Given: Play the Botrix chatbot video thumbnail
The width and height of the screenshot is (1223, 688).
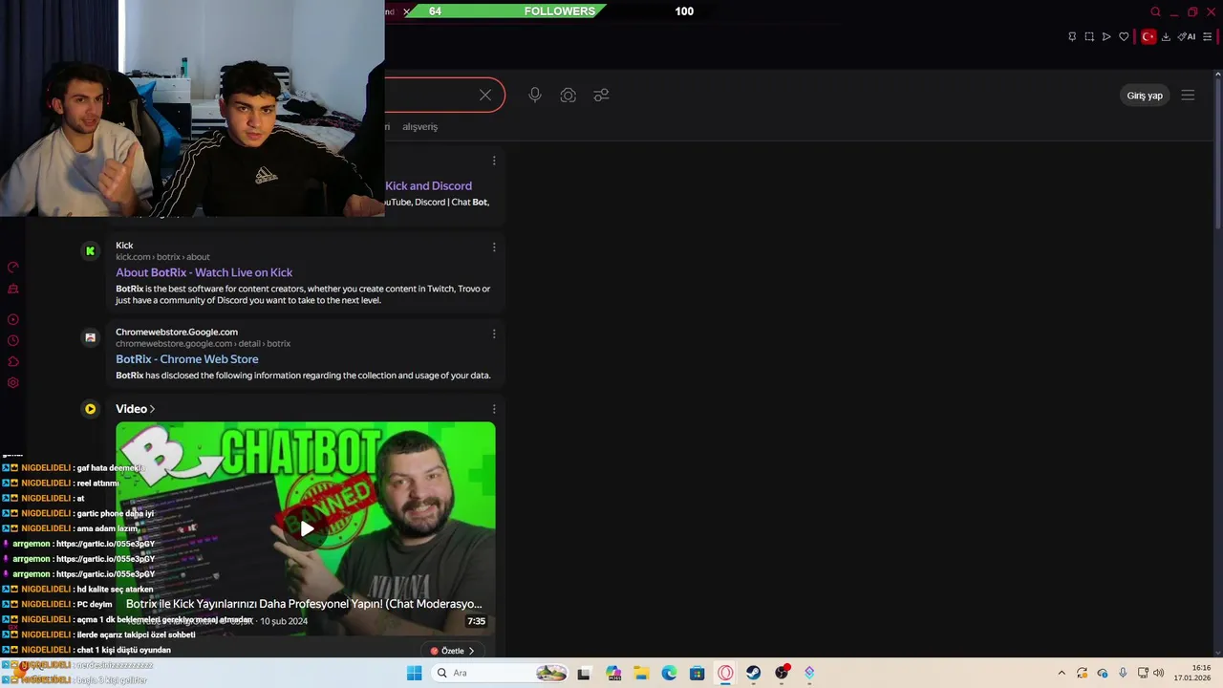Looking at the screenshot, I should 306,528.
